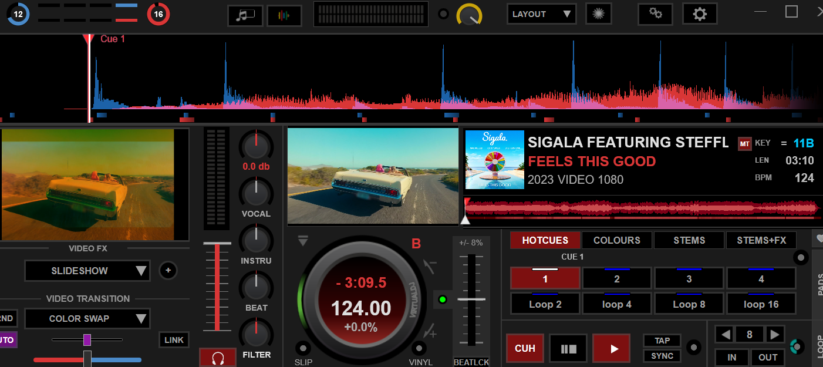Toggle the MT master tempo button
This screenshot has width=823, height=367.
(744, 144)
